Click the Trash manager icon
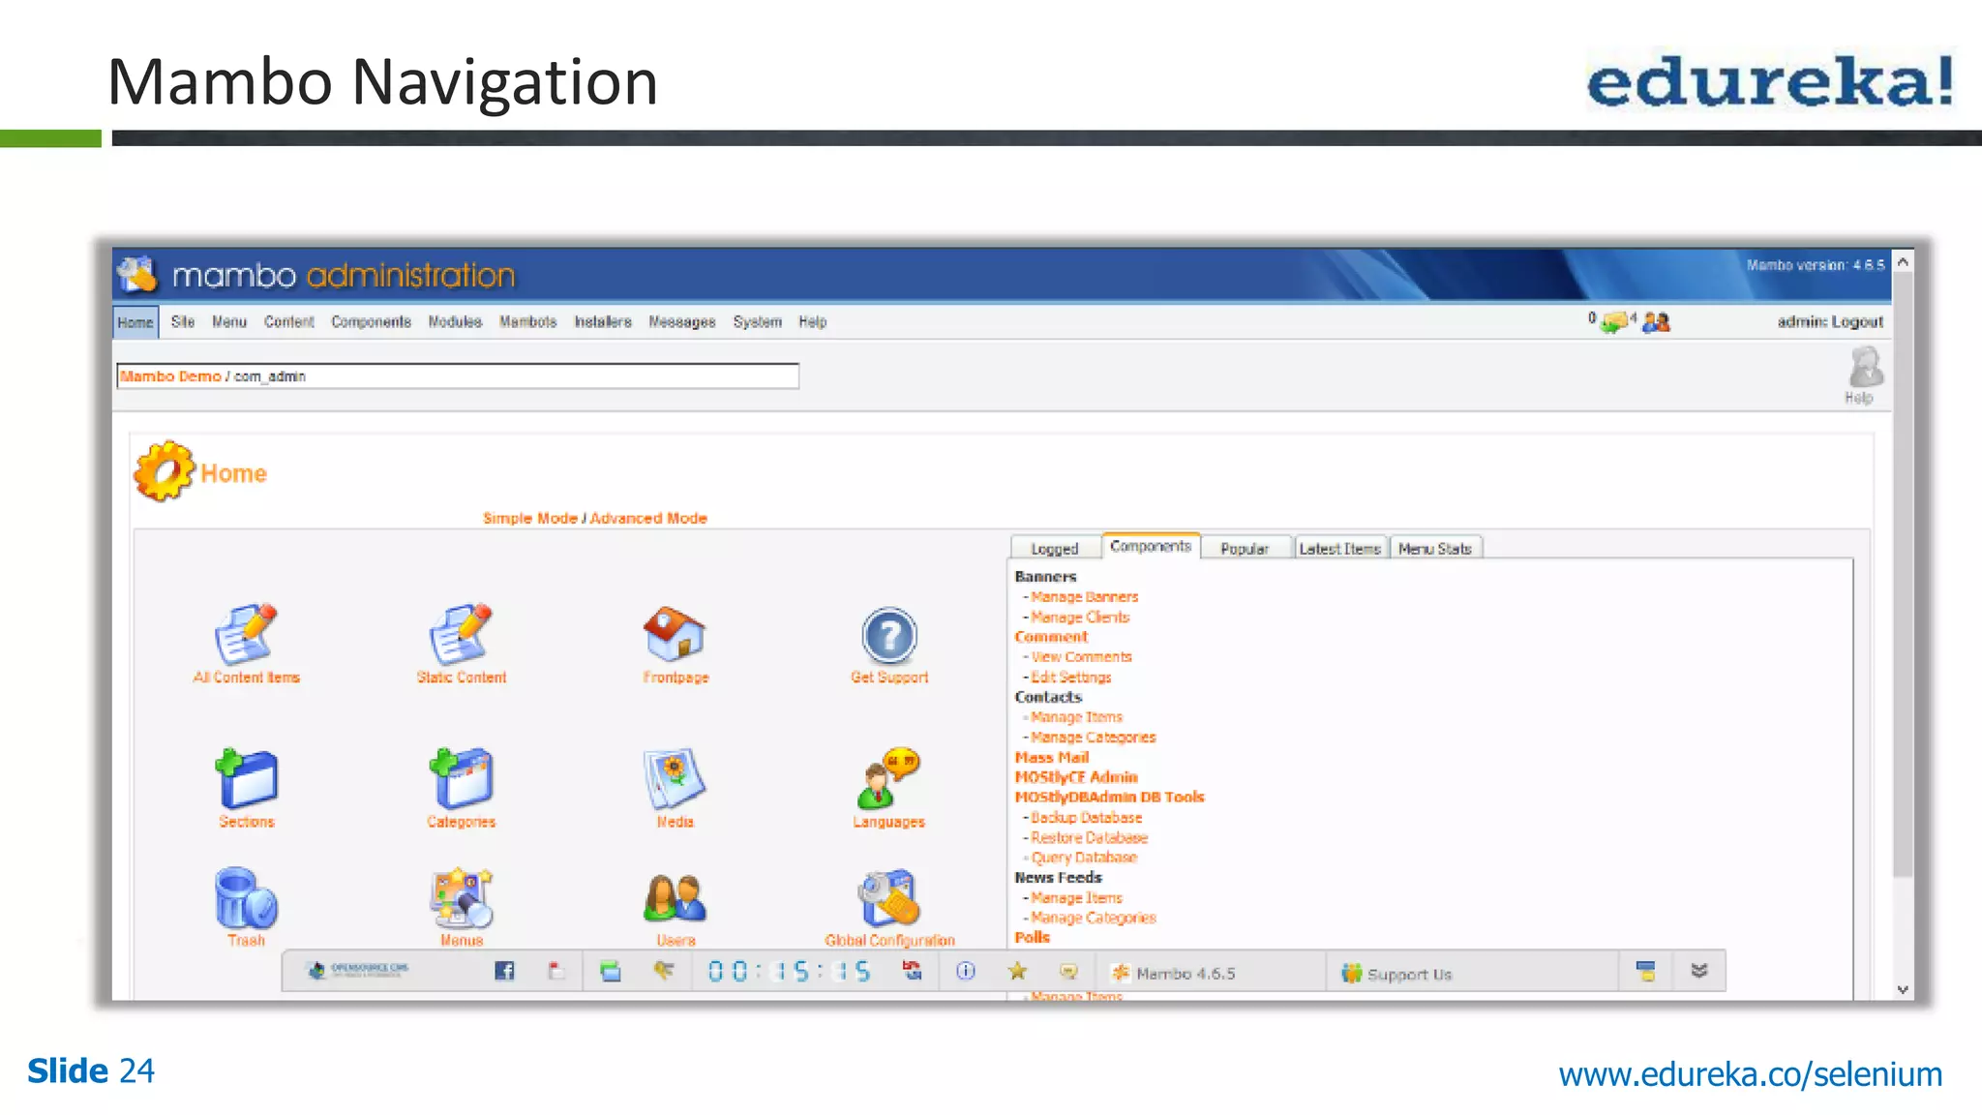1982x1115 pixels. 246,899
